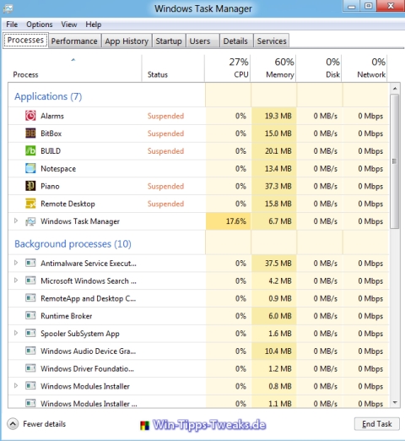Click the 10.4 MB memory value
Image resolution: width=405 pixels, height=441 pixels.
pos(278,351)
